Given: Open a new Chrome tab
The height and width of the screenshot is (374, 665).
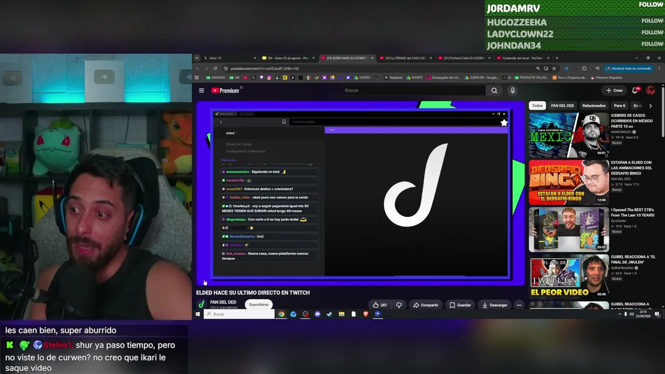Looking at the screenshot, I should coord(557,58).
